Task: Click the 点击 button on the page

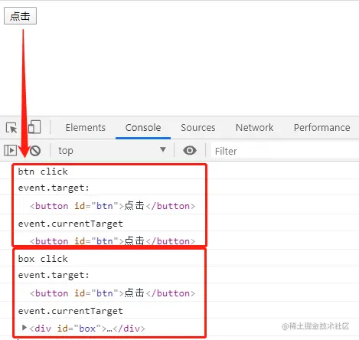Action: coord(20,16)
